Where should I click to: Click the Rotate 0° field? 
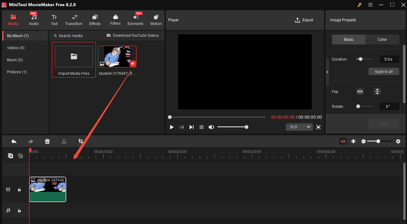click(x=389, y=106)
